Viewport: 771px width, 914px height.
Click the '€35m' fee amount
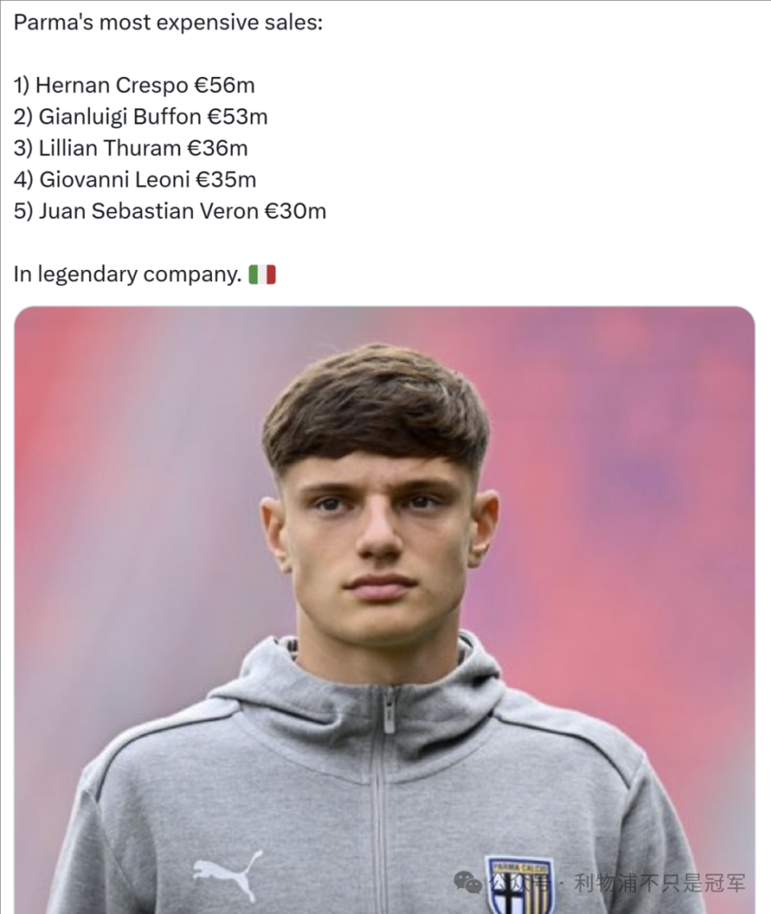[226, 180]
